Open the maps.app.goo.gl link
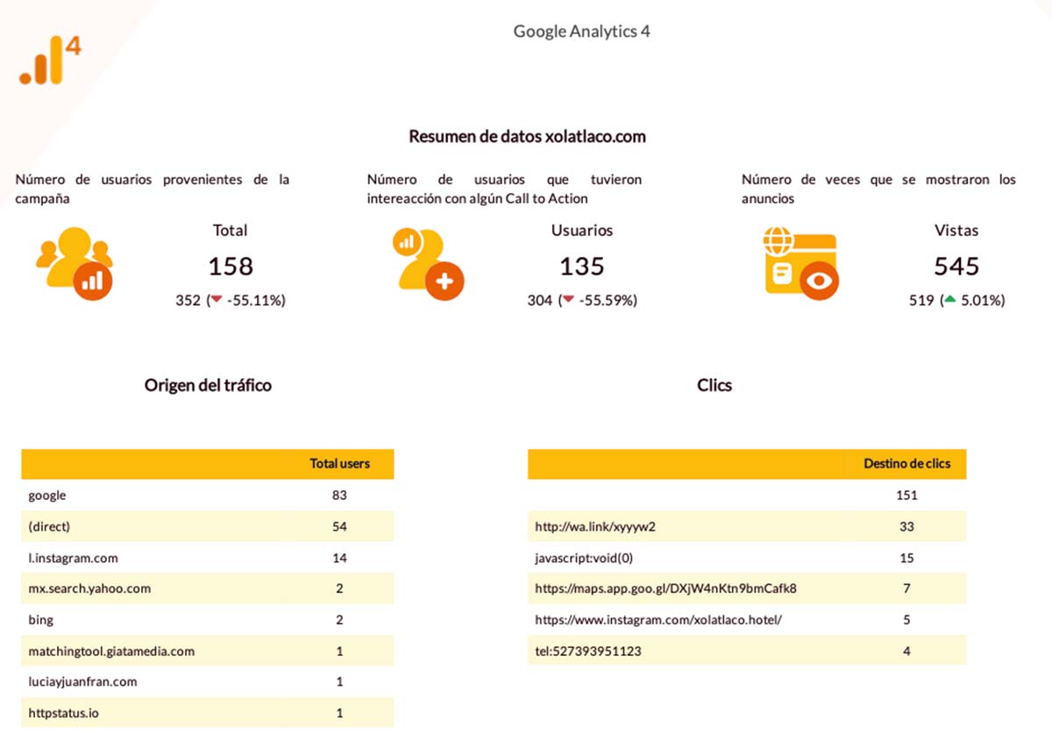Viewport: 1052px width, 741px height. tap(665, 589)
